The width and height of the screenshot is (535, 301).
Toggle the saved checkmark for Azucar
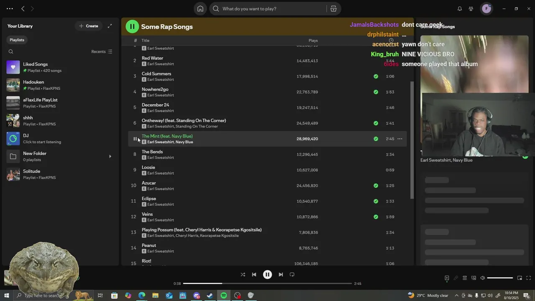tap(376, 186)
